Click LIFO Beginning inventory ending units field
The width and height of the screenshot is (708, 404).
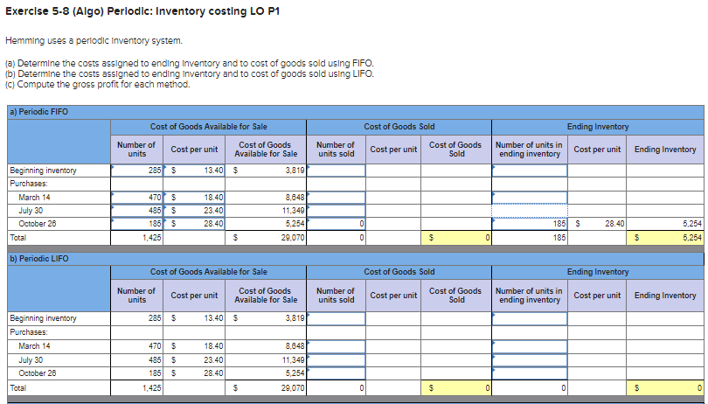coord(530,318)
